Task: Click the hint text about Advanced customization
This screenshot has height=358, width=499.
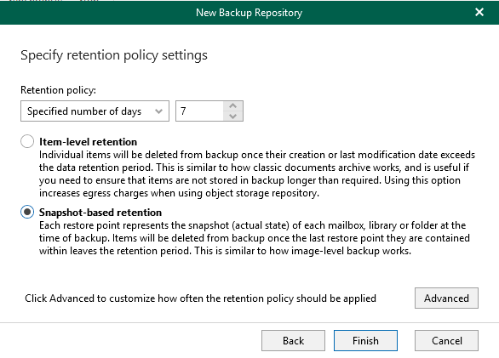Action: [x=200, y=298]
